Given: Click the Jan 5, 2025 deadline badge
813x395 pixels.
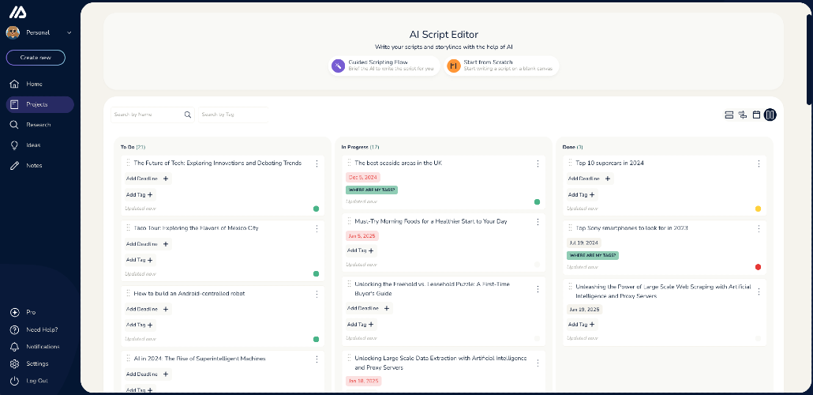Looking at the screenshot, I should point(362,235).
